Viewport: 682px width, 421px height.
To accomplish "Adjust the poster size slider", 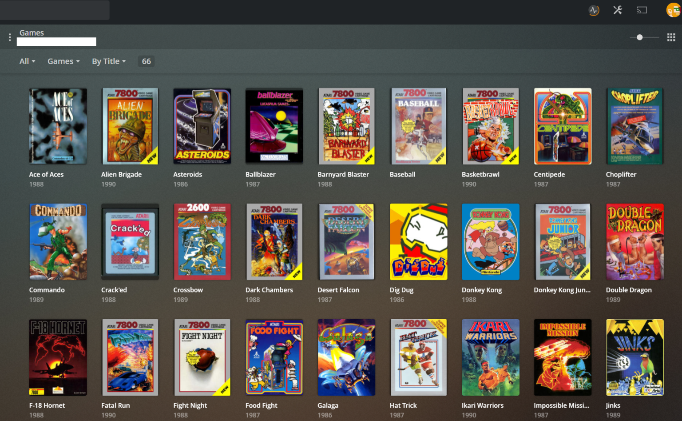I will click(640, 37).
